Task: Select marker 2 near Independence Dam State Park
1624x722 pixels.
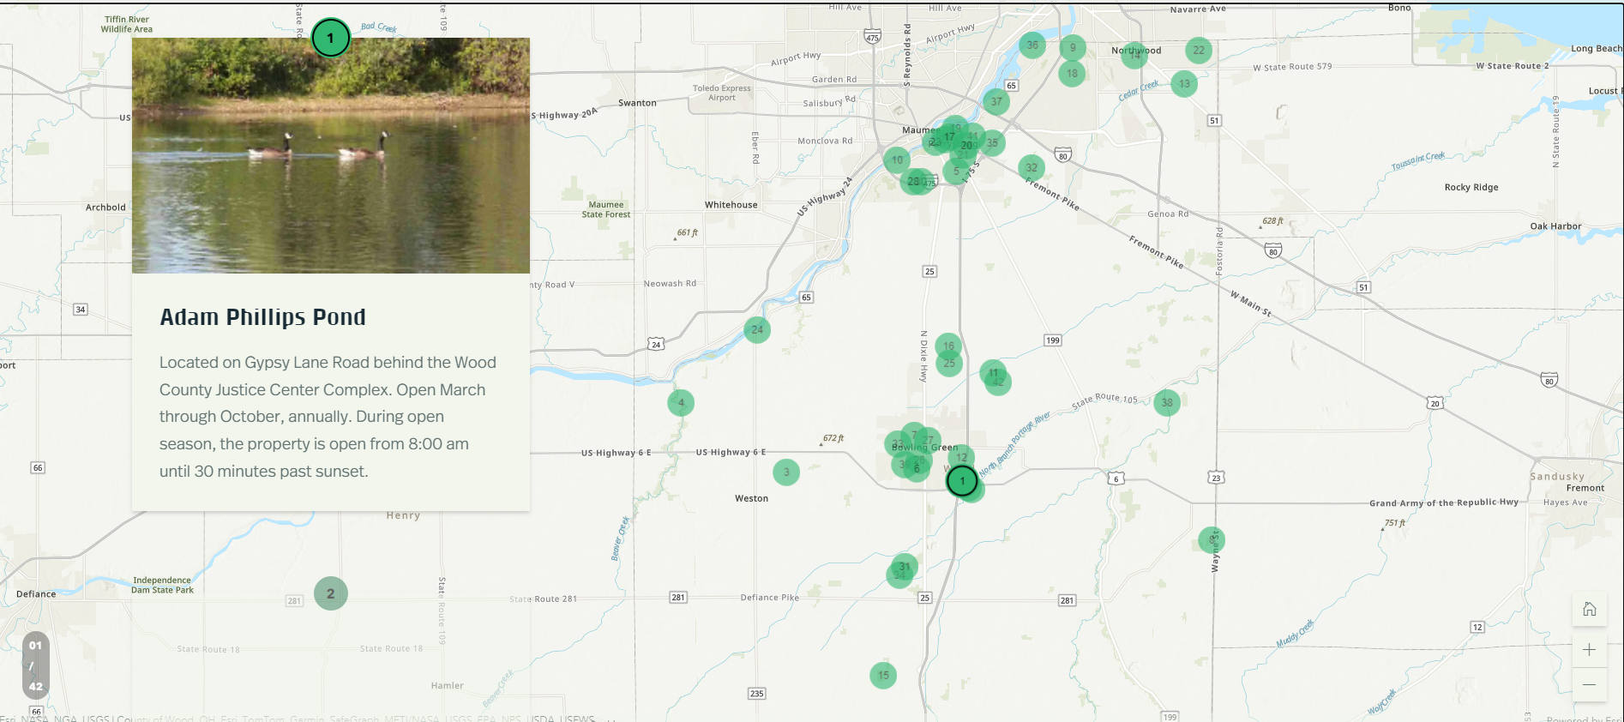Action: tap(331, 593)
